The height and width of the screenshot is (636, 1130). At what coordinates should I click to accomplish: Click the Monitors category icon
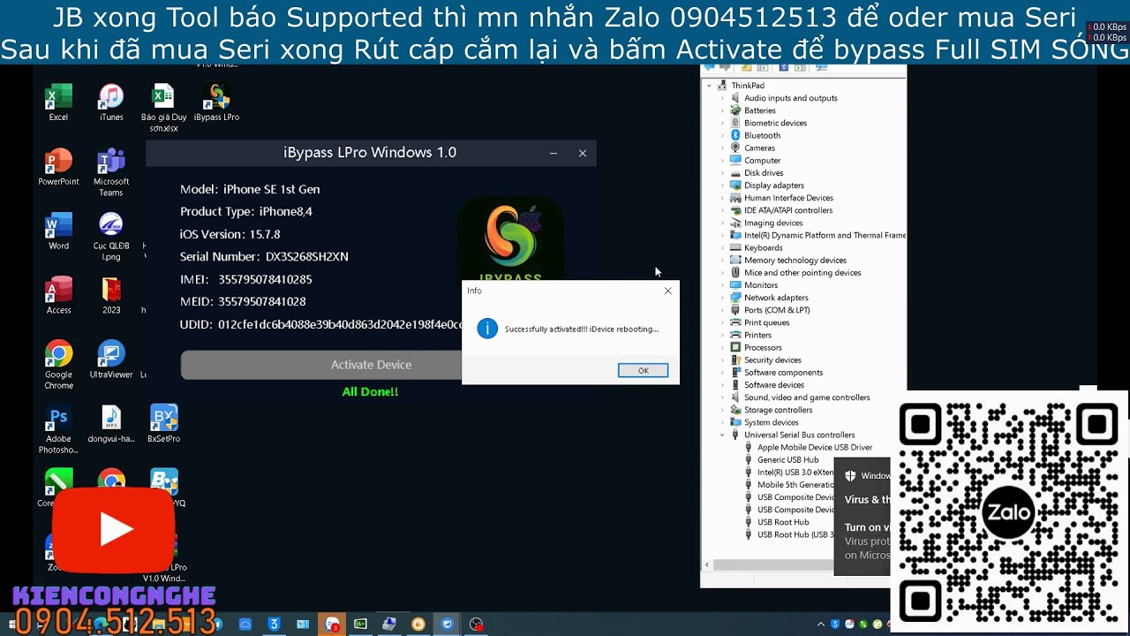(735, 285)
